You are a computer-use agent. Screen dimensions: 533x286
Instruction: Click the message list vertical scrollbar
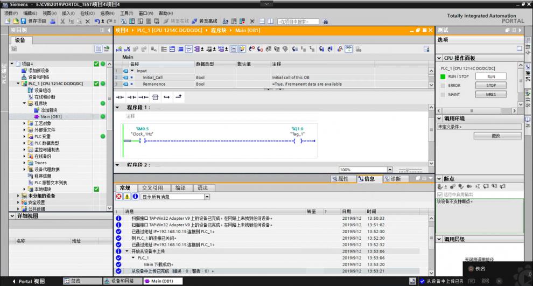(x=431, y=245)
